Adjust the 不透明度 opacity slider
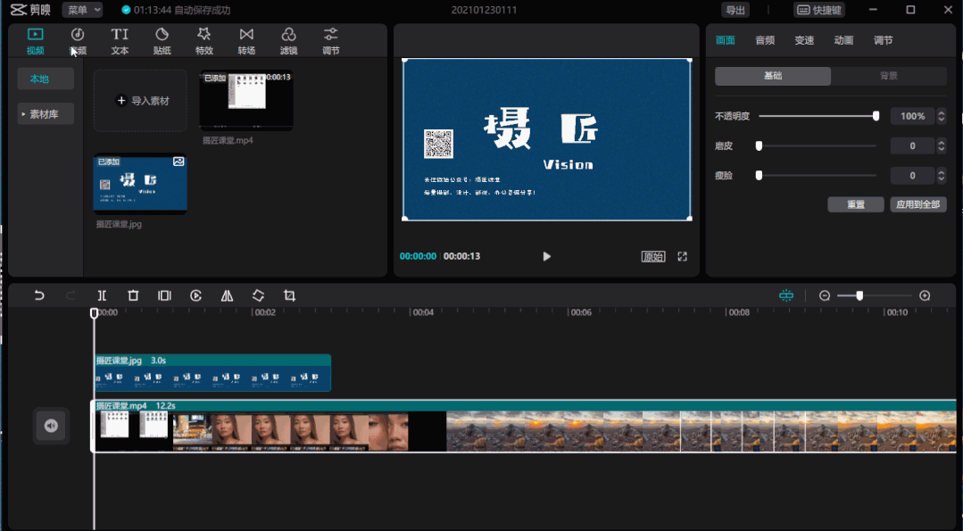The width and height of the screenshot is (963, 531). pyautogui.click(x=818, y=116)
